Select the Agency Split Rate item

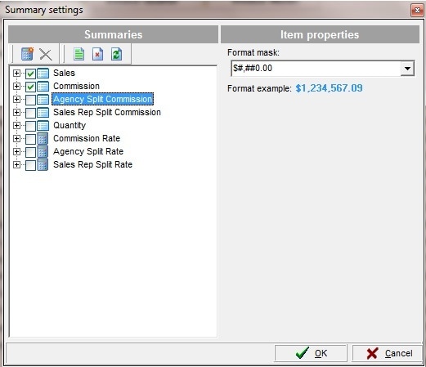tap(88, 151)
